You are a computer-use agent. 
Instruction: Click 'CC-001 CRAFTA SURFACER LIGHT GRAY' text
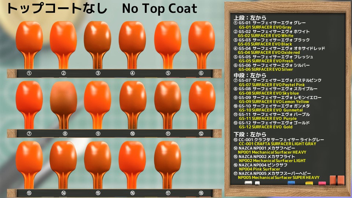point(278,144)
